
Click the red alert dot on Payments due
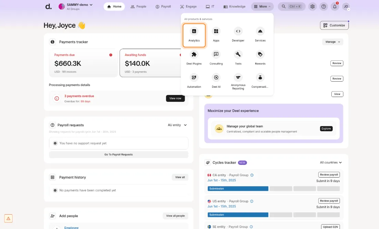[111, 55]
